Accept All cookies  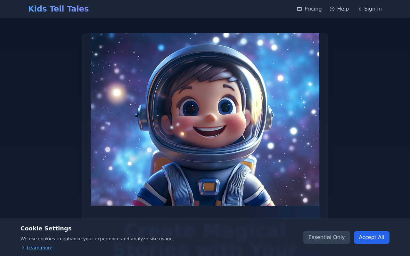click(x=372, y=237)
